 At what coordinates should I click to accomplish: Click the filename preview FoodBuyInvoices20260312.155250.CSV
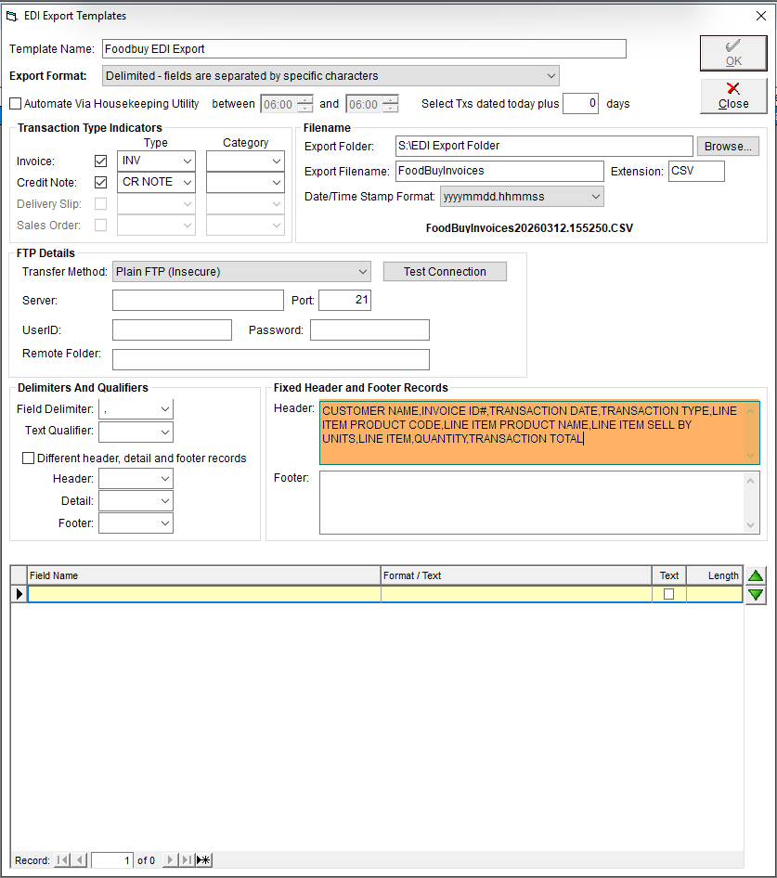click(529, 228)
